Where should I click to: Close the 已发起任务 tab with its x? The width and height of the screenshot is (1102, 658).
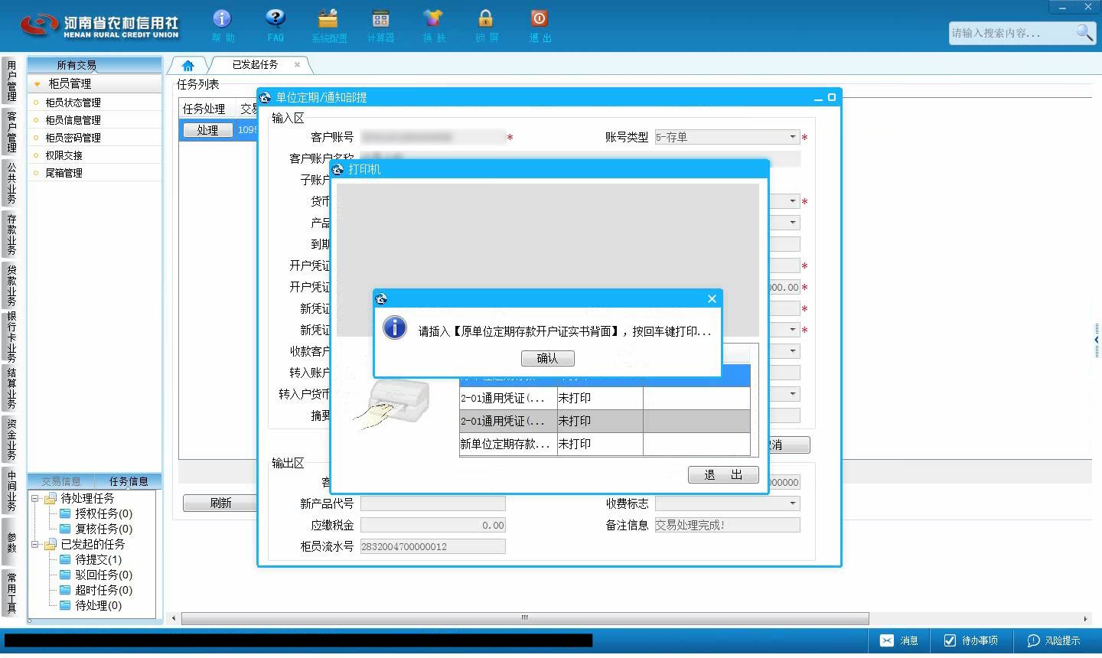[297, 65]
